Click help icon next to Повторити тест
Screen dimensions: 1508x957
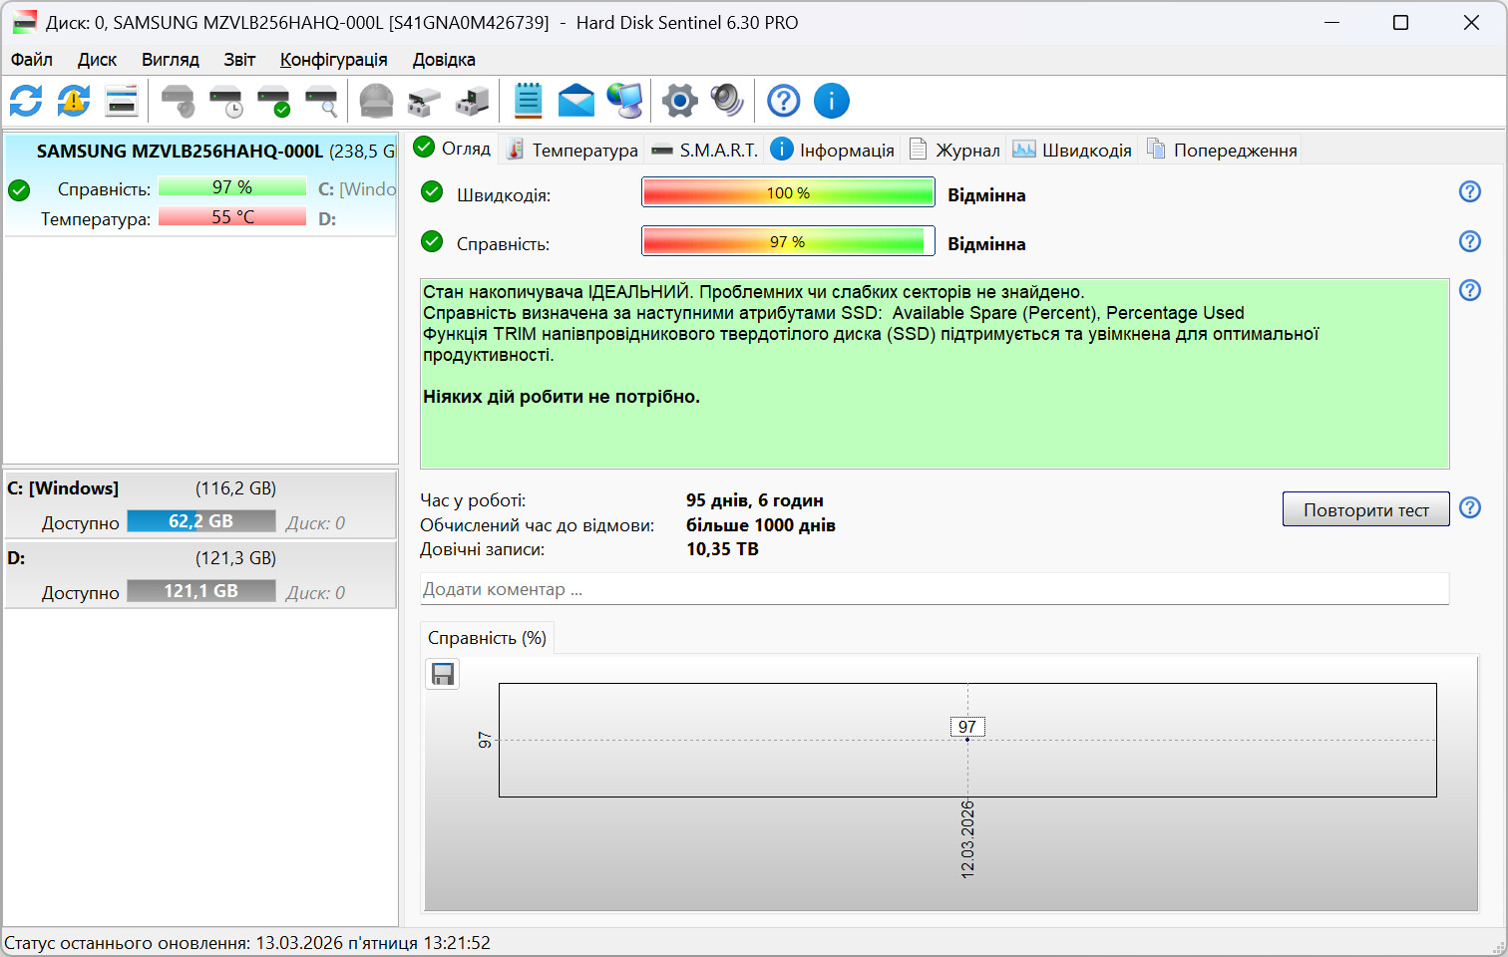click(1470, 507)
